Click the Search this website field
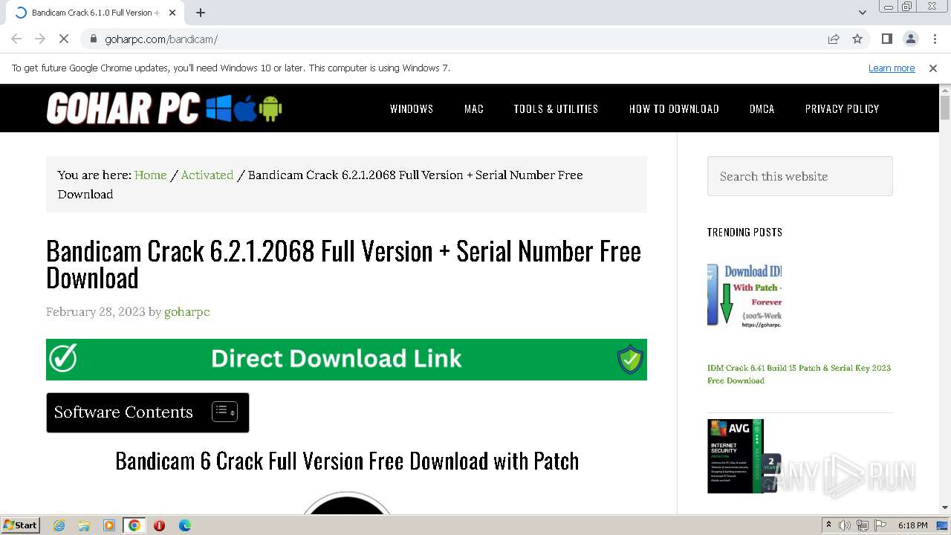This screenshot has width=951, height=535. click(800, 176)
